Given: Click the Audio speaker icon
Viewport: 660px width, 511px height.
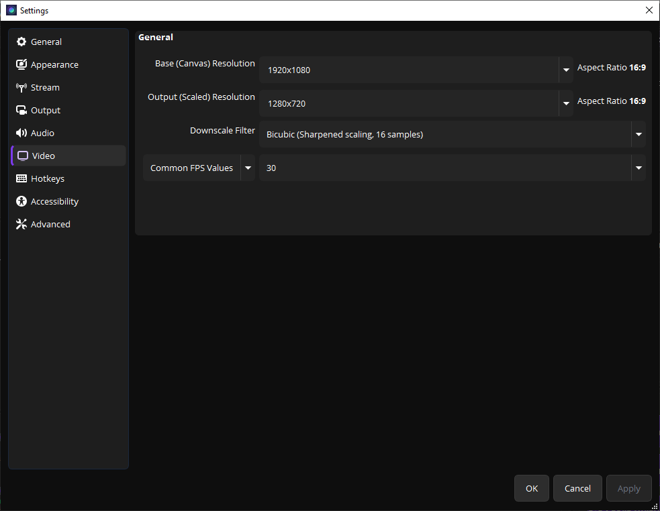Looking at the screenshot, I should click(21, 133).
